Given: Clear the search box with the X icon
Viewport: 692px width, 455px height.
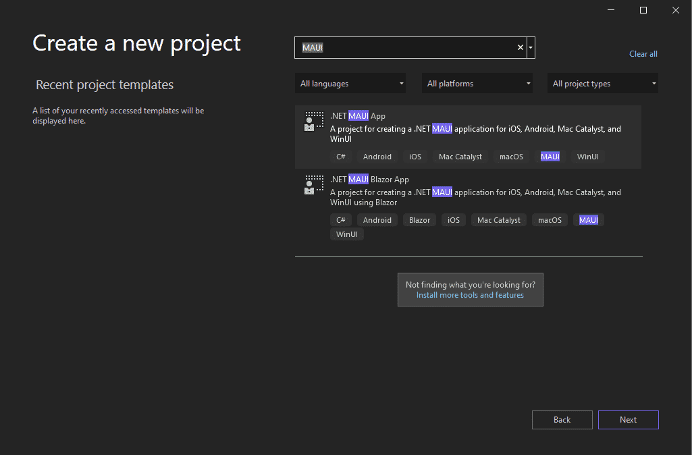Looking at the screenshot, I should pos(521,48).
